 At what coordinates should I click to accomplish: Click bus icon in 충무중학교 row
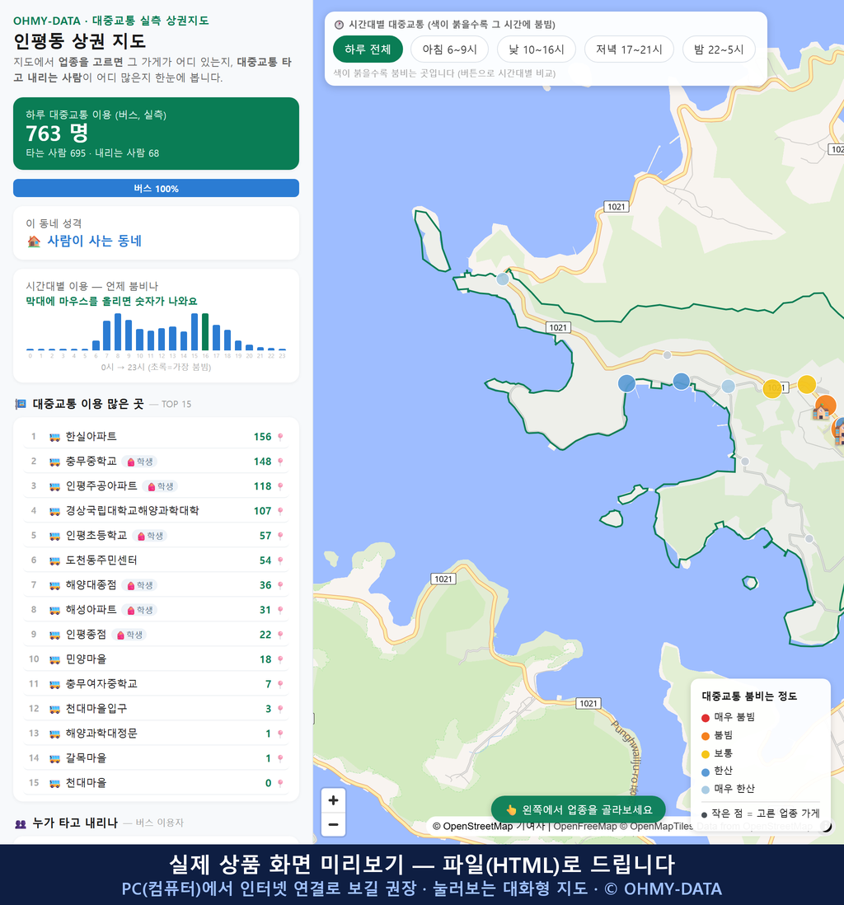click(x=55, y=462)
